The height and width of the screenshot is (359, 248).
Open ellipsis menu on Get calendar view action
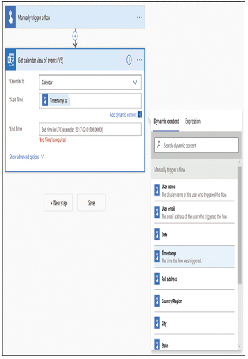[139, 60]
